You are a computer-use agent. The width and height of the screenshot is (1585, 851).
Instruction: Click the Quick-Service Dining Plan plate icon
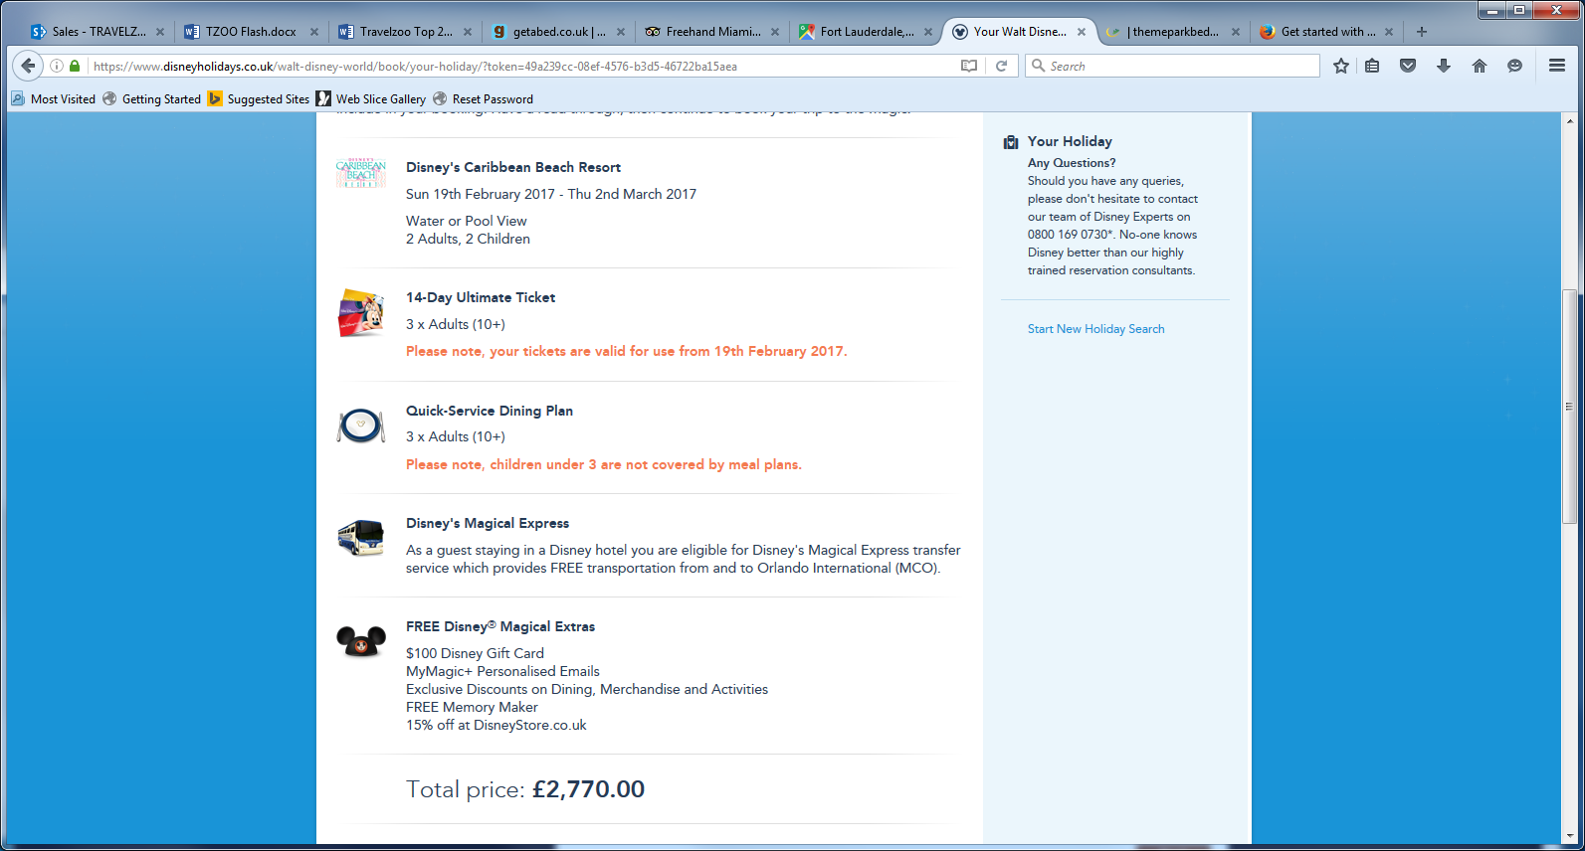pos(361,425)
